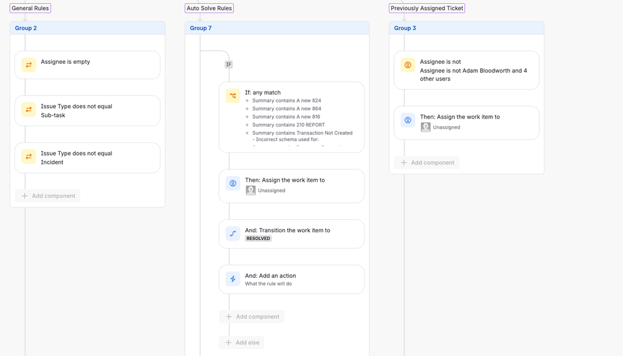Open Group 7 Assign the work item card

[x=292, y=186]
